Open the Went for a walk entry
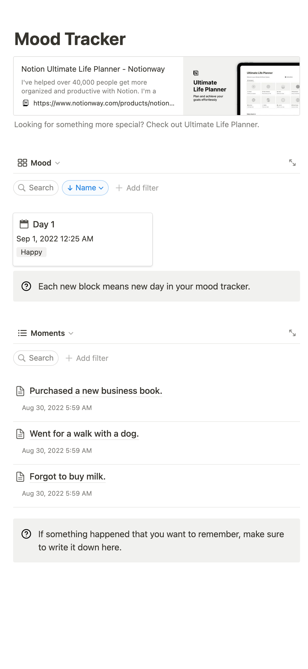The width and height of the screenshot is (308, 669). (84, 434)
